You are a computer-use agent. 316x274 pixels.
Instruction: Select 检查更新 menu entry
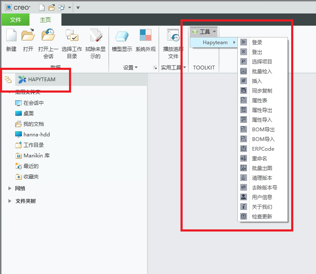point(262,217)
